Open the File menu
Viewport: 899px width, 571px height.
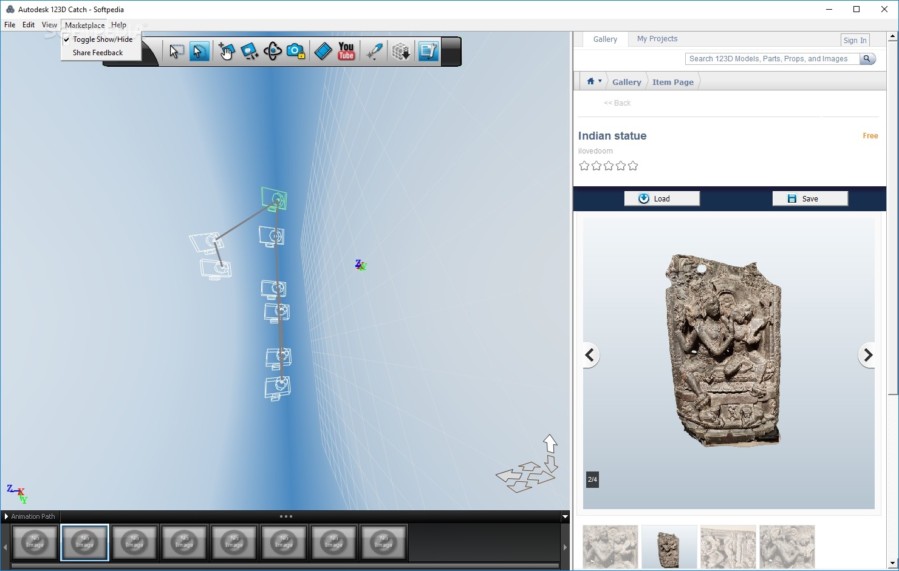[x=10, y=25]
